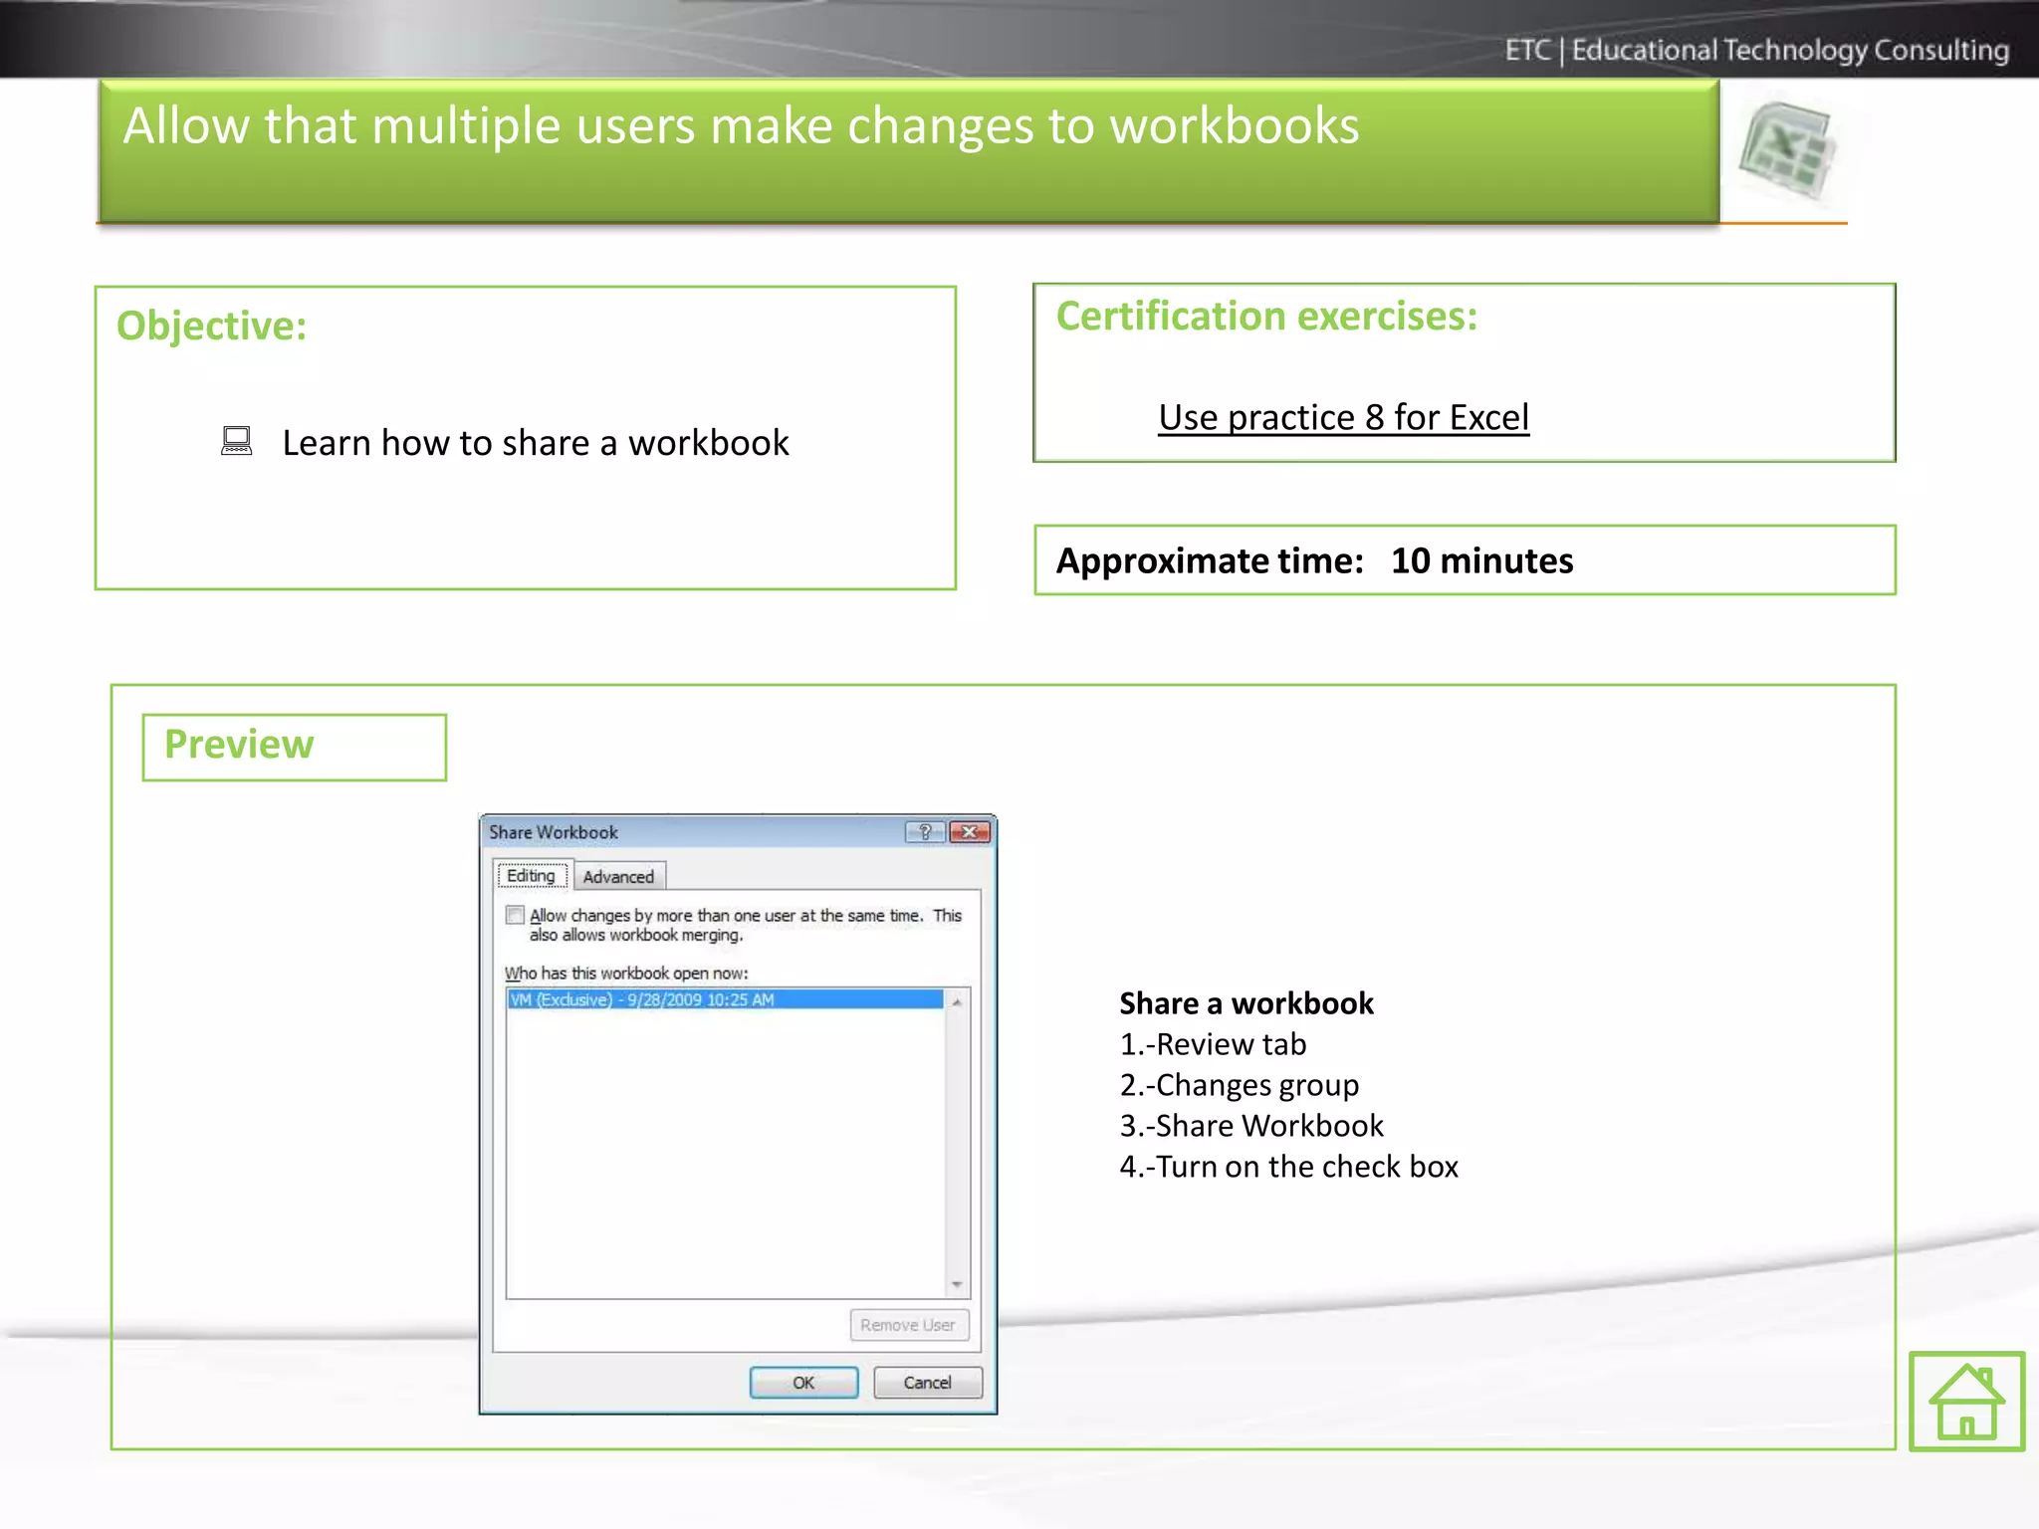Click the user list scroll down arrow
This screenshot has width=2039, height=1529.
click(957, 1284)
